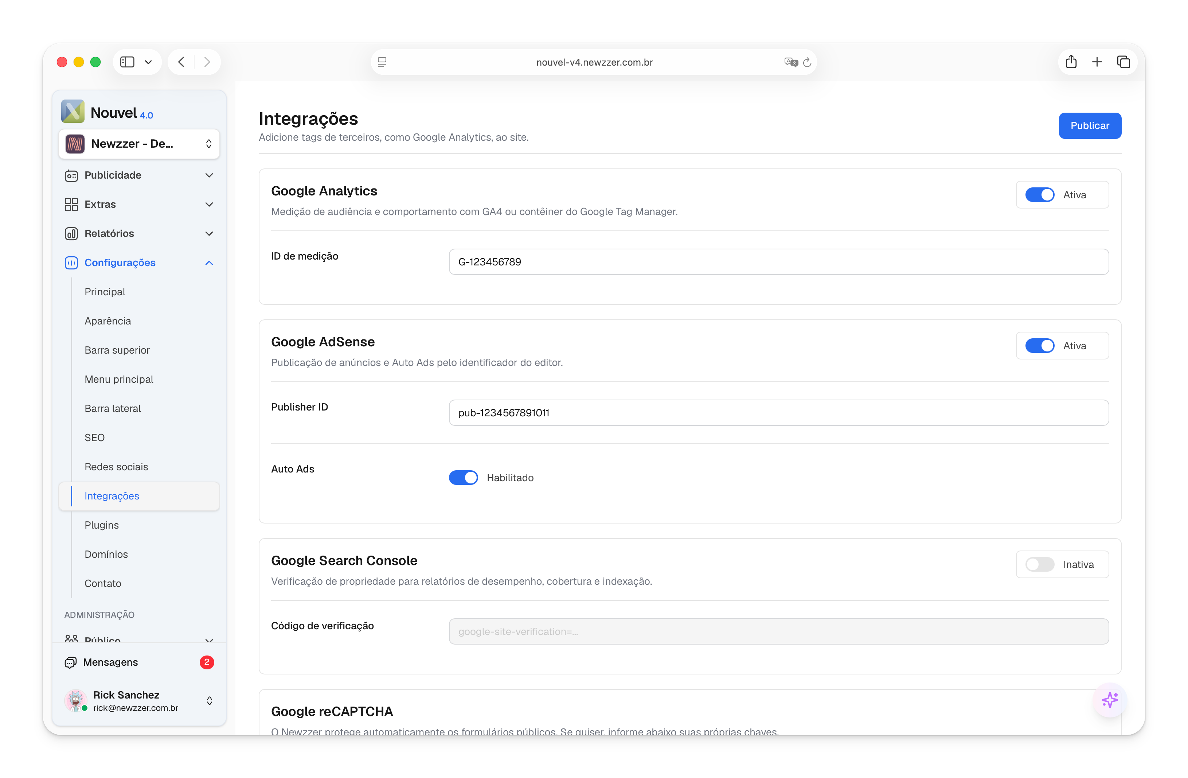
Task: Click the browser share icon
Action: (1071, 62)
